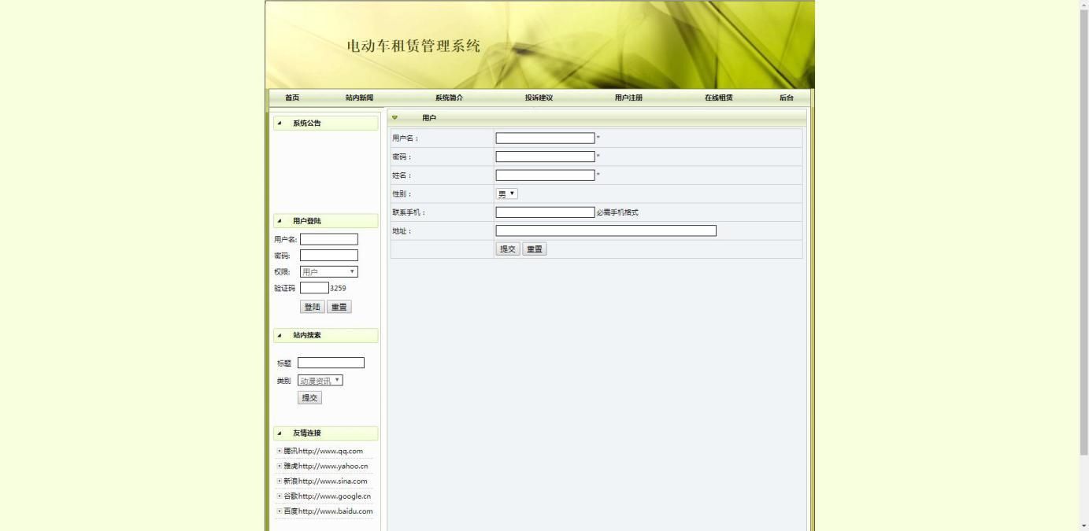The width and height of the screenshot is (1089, 531).
Task: Click the 友情连接 panel heading
Action: [x=307, y=433]
